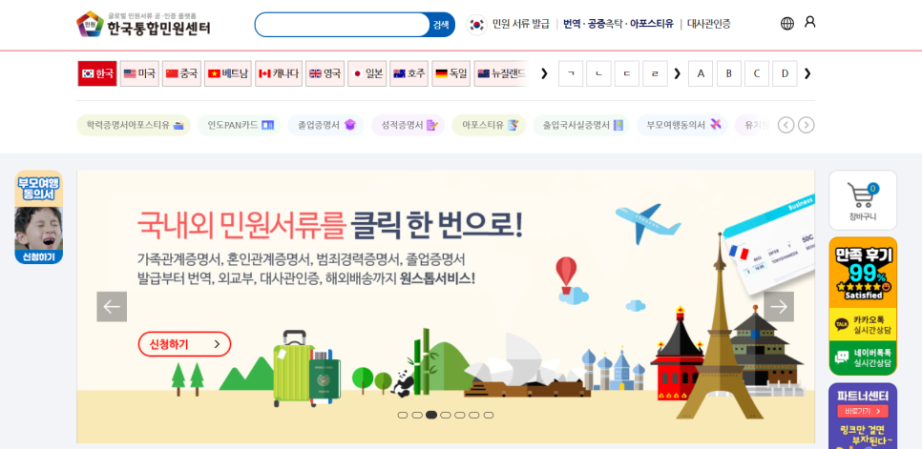The height and width of the screenshot is (449, 922).
Task: Select the active third carousel dot
Action: (431, 415)
